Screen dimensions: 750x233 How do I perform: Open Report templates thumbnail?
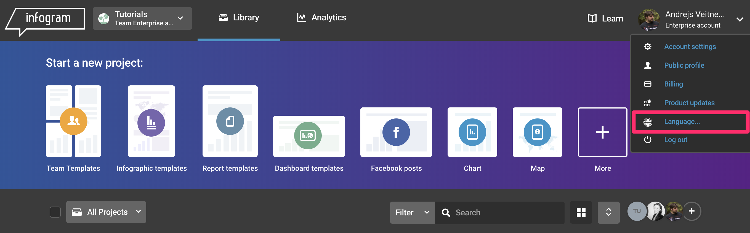230,121
